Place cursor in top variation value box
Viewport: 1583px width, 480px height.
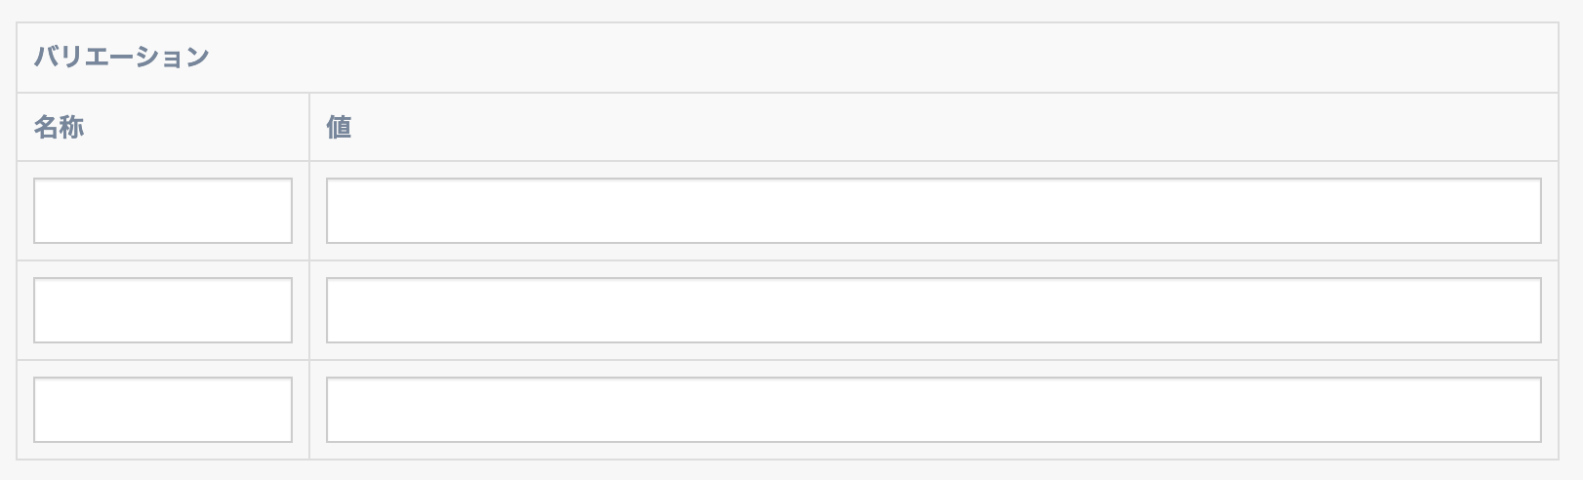tap(933, 211)
